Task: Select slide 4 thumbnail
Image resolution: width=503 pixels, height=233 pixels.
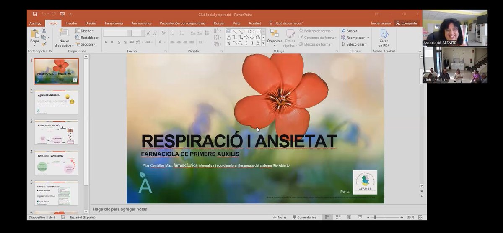Action: click(x=56, y=163)
